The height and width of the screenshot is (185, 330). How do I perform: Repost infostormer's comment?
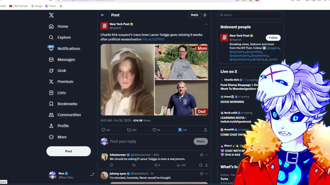(x=134, y=165)
